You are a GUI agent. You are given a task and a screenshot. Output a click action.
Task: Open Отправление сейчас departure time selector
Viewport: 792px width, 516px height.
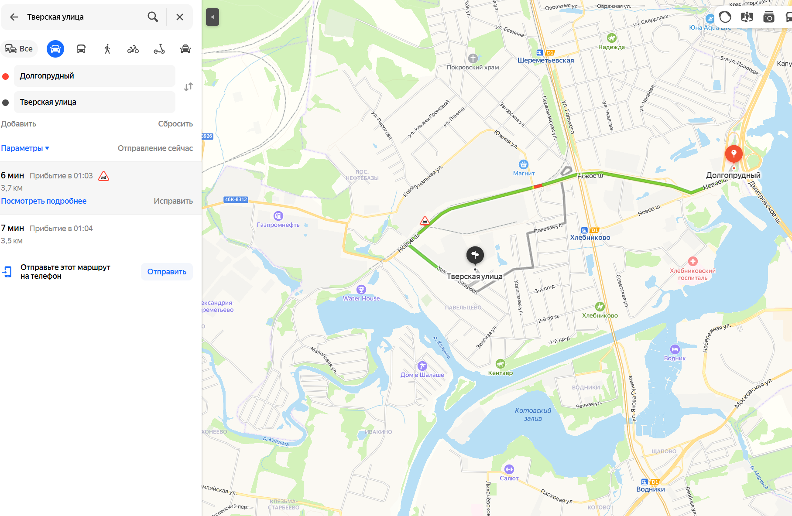155,148
